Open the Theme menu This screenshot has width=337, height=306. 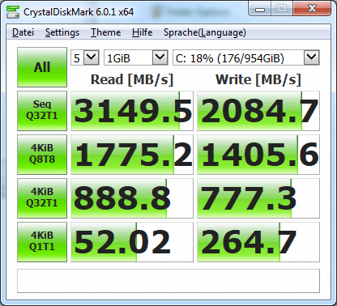pos(105,32)
